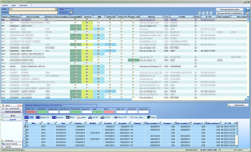This screenshot has width=251, height=152.
Task: Open the Index dropdown arrow
Action: [x=56, y=9]
